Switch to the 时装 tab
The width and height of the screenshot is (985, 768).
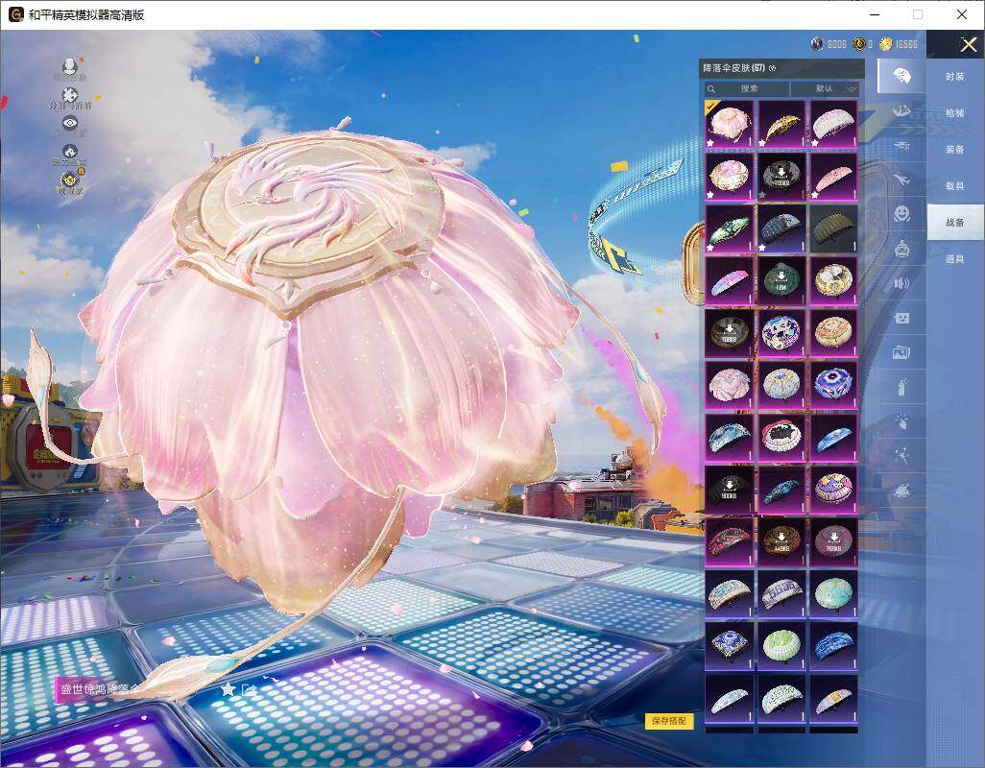[x=955, y=77]
